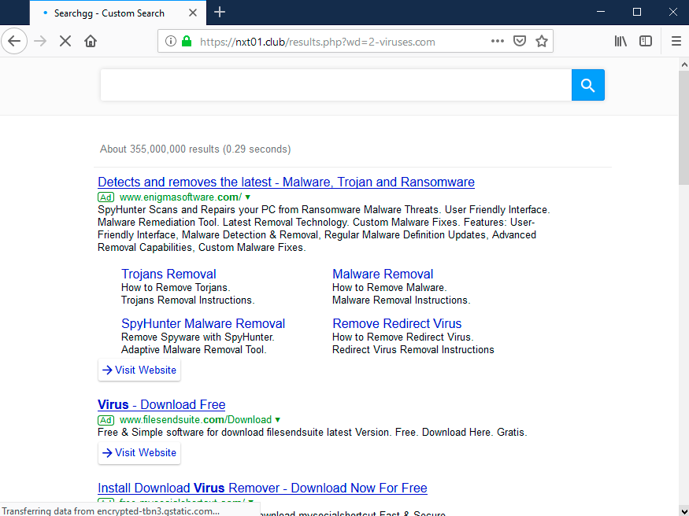
Task: Save page to Pocket
Action: pos(520,41)
